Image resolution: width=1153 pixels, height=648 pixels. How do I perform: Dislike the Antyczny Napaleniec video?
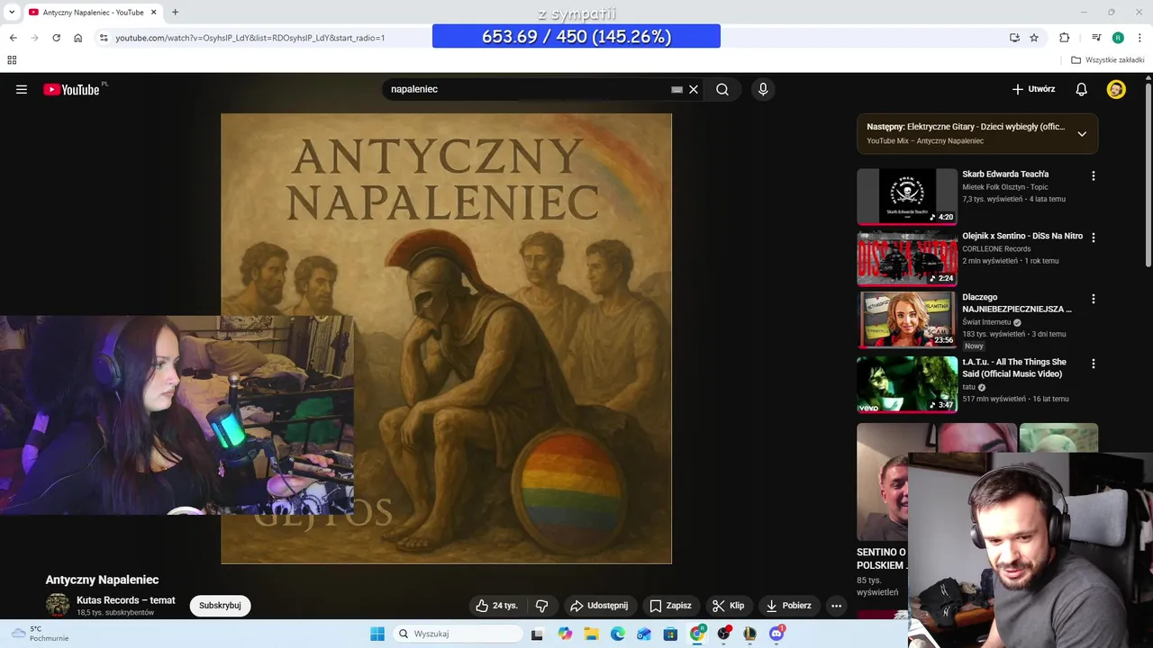(542, 606)
